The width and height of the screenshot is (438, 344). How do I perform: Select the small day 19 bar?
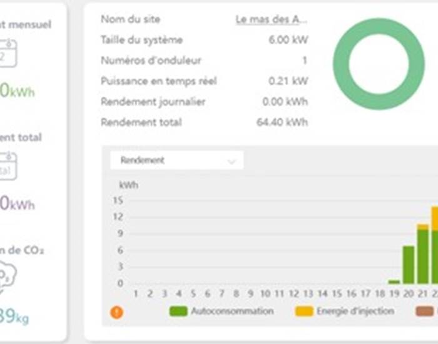[x=394, y=281]
